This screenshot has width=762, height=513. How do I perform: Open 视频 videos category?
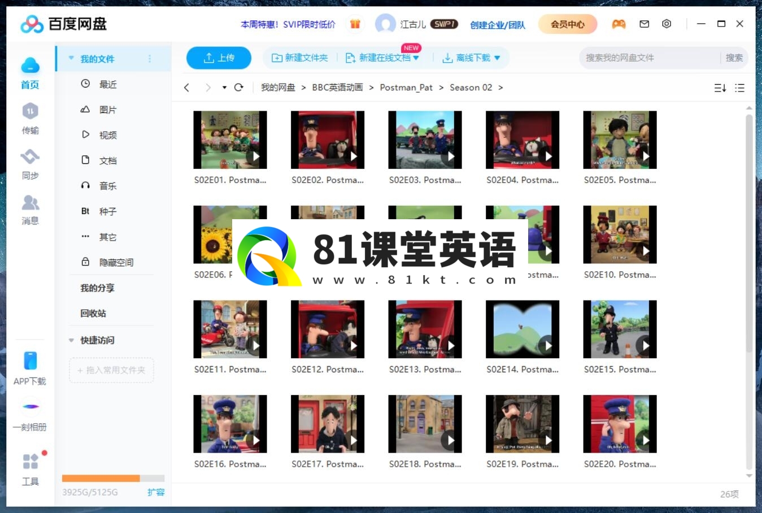107,135
